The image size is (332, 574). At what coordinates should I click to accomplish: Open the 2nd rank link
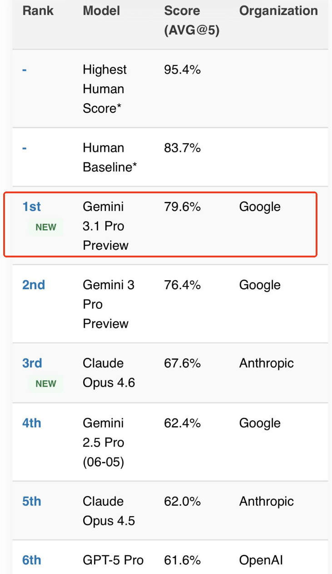(x=34, y=285)
